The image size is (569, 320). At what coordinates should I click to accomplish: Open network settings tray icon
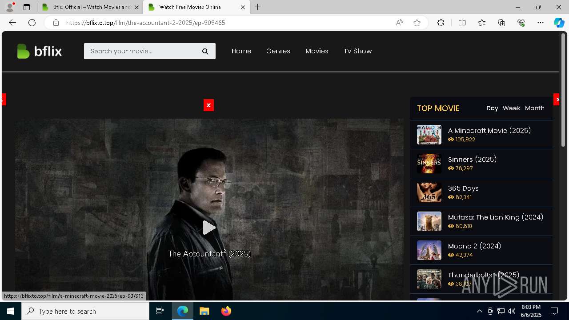click(501, 311)
